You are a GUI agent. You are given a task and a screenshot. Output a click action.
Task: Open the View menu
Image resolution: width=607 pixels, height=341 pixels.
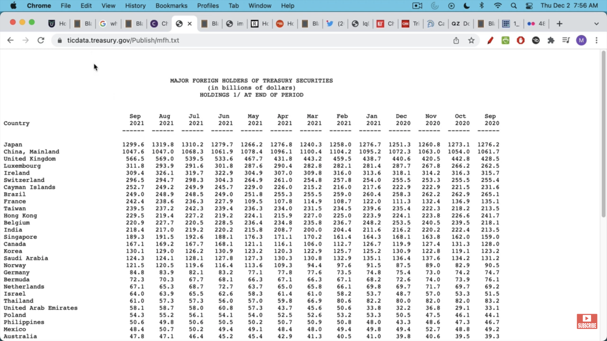108,6
